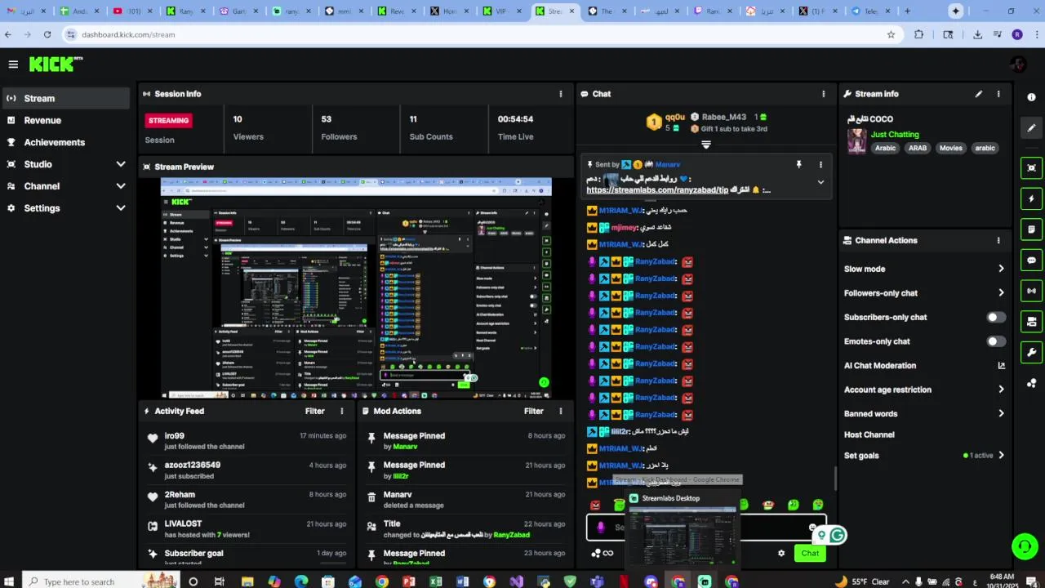This screenshot has width=1045, height=588.
Task: Open chat settings gear icon
Action: coord(781,553)
